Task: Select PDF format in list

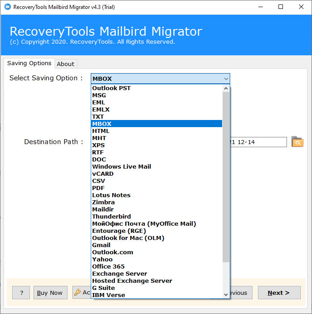Action: (156, 188)
